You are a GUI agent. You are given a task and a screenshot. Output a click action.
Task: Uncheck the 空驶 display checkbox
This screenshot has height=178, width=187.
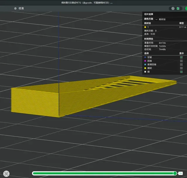coord(181,57)
